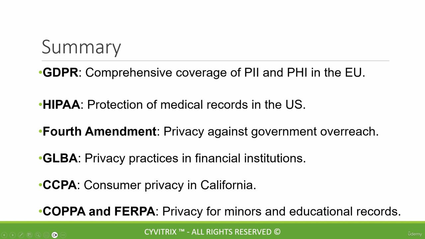Click 'Protection of medical records' text
The height and width of the screenshot is (239, 425).
tap(168, 105)
